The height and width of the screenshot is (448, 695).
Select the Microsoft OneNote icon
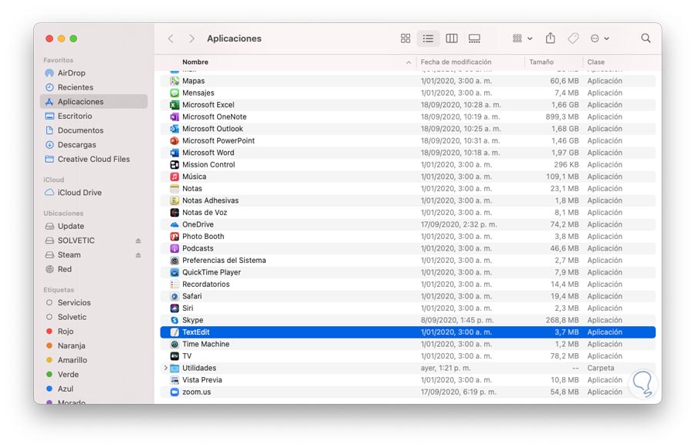[175, 117]
